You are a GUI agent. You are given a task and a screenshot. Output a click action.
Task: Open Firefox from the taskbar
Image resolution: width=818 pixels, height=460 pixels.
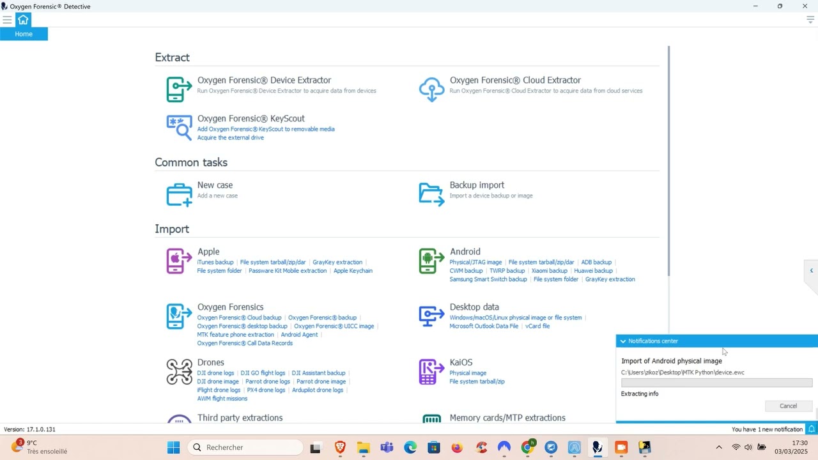[x=457, y=447]
